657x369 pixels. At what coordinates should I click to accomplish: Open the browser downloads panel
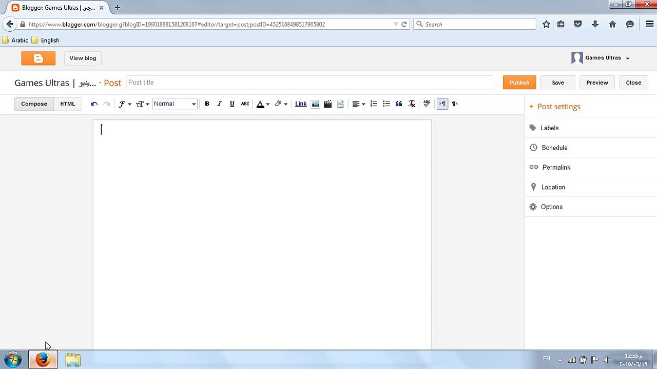point(595,24)
